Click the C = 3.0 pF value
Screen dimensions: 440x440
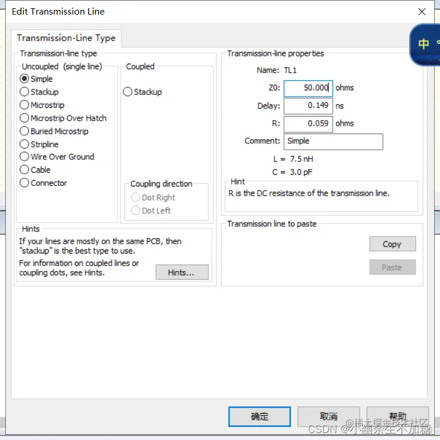pos(292,172)
